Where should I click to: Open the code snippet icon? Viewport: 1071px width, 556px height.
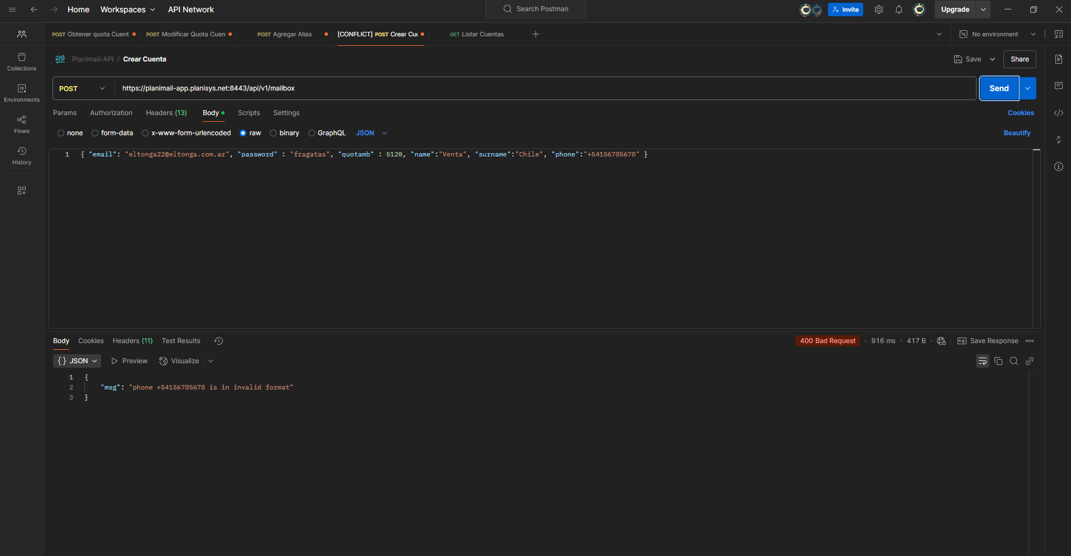tap(1059, 113)
